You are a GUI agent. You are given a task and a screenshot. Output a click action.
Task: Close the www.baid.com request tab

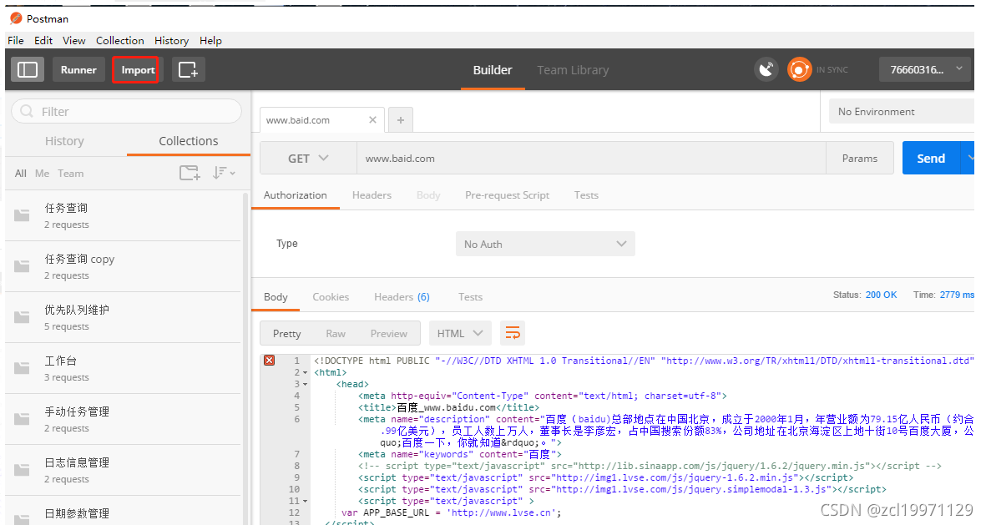[x=372, y=119]
